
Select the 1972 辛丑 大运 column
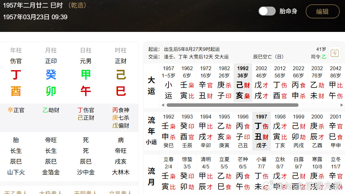(206, 82)
